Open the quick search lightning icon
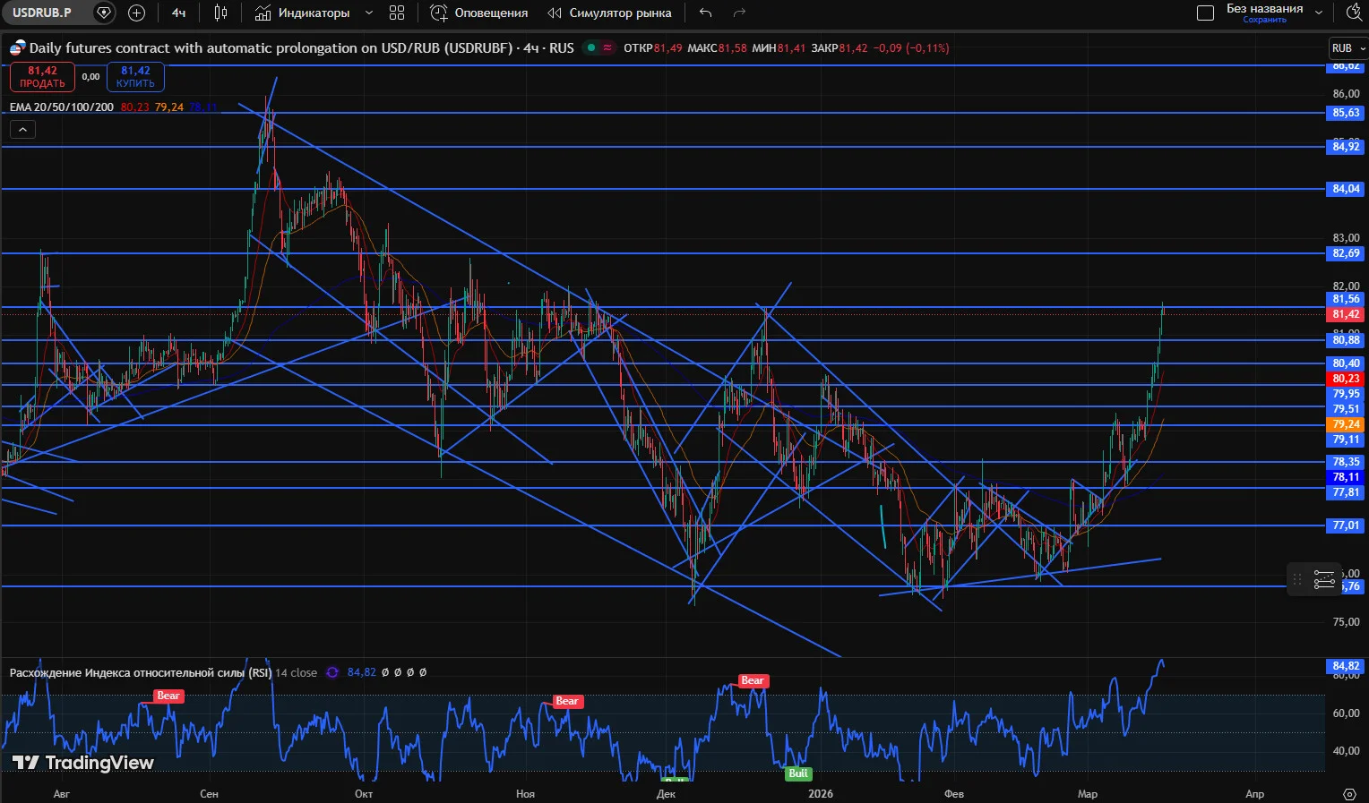The height and width of the screenshot is (803, 1369). click(1354, 13)
